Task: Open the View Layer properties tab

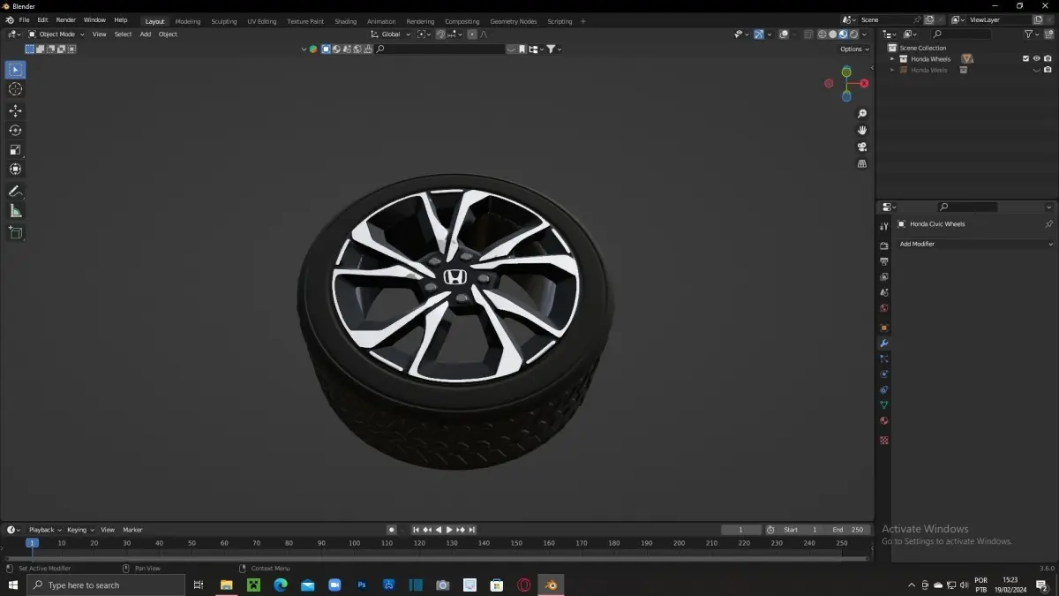Action: point(883,276)
